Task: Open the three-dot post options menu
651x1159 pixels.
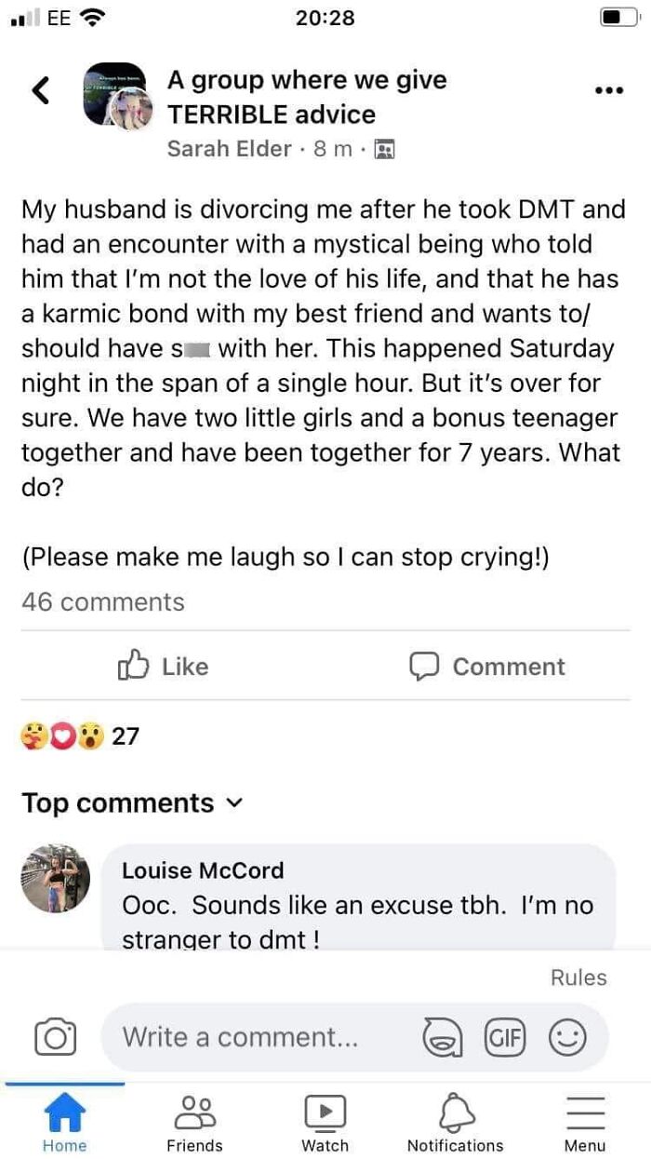Action: point(607,90)
